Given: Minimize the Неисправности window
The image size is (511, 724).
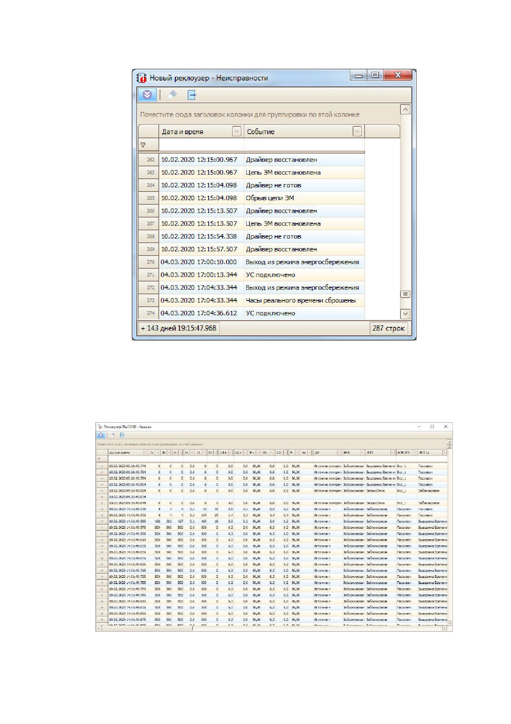Looking at the screenshot, I should (x=359, y=76).
